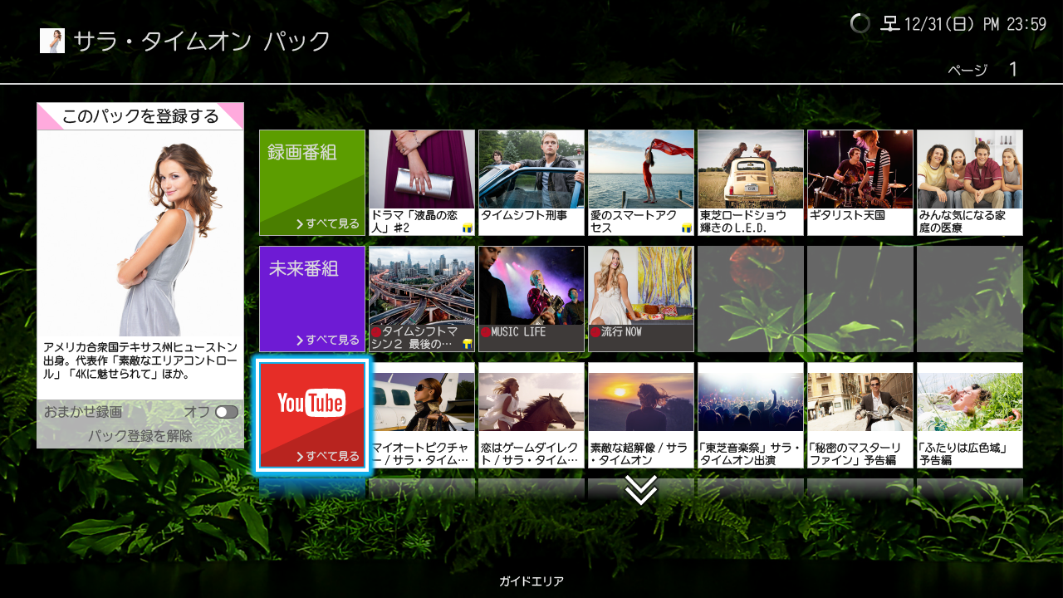Play 「秘密のマスターリファイン」予告編 video
The width and height of the screenshot is (1063, 598).
point(860,415)
